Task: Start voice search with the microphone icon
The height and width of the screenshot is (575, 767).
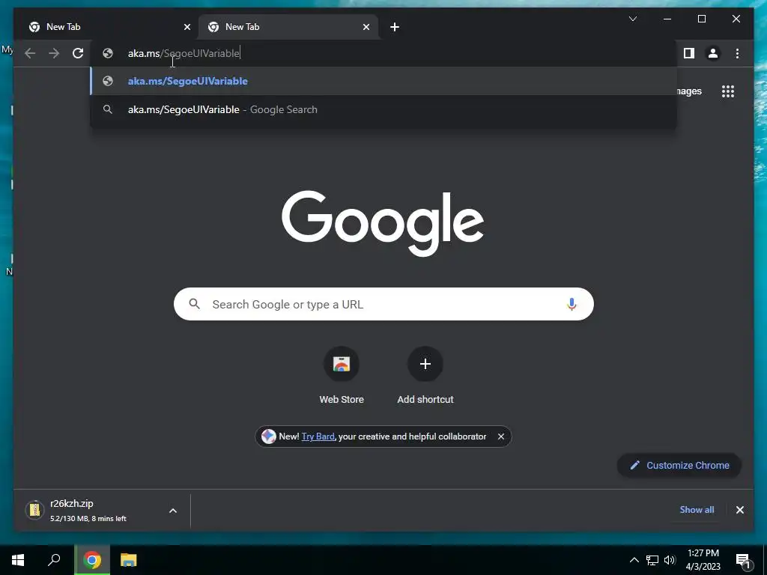Action: tap(572, 304)
